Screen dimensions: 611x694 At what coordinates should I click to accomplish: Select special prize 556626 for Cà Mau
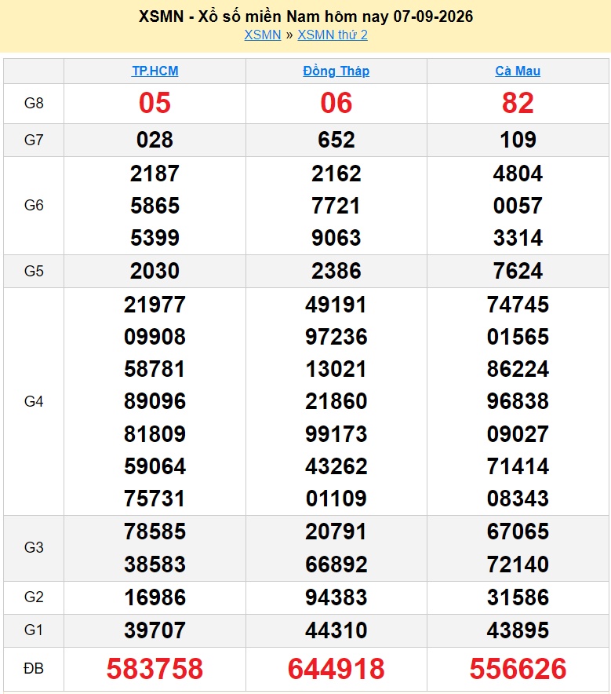tap(518, 669)
